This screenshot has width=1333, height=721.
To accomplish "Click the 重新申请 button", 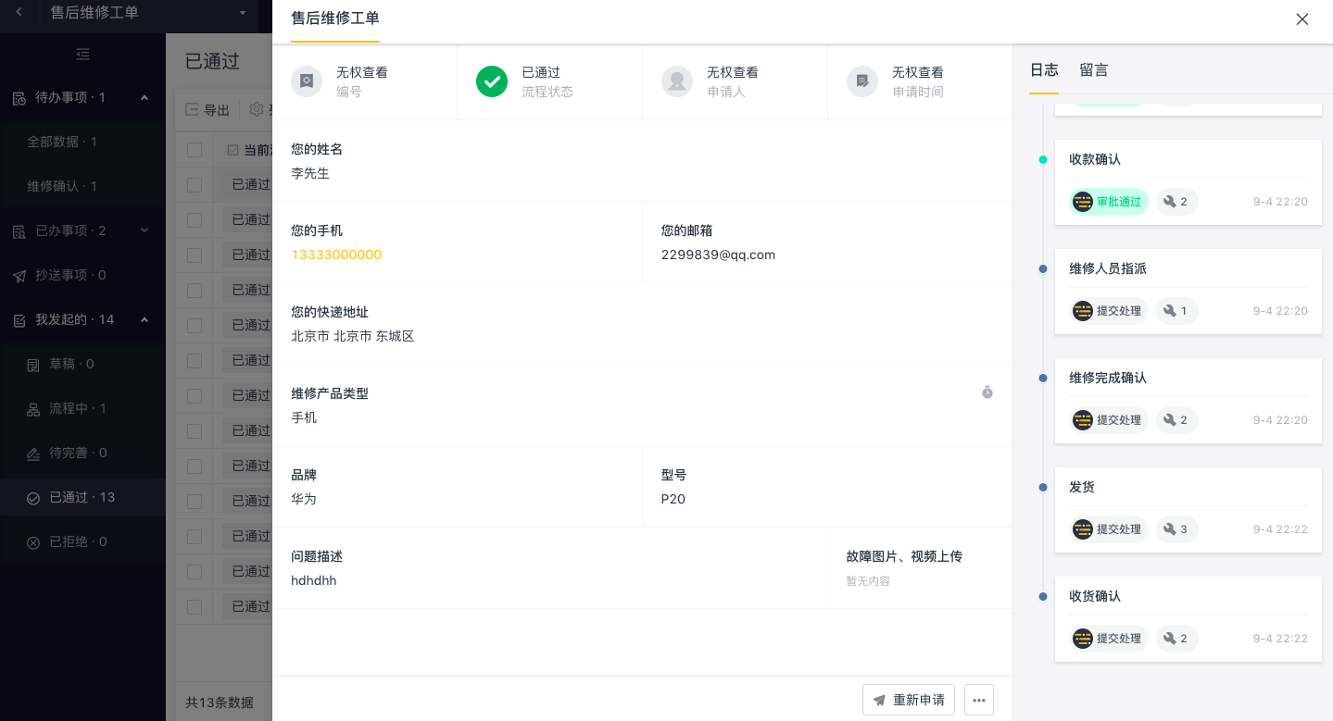I will pos(909,700).
